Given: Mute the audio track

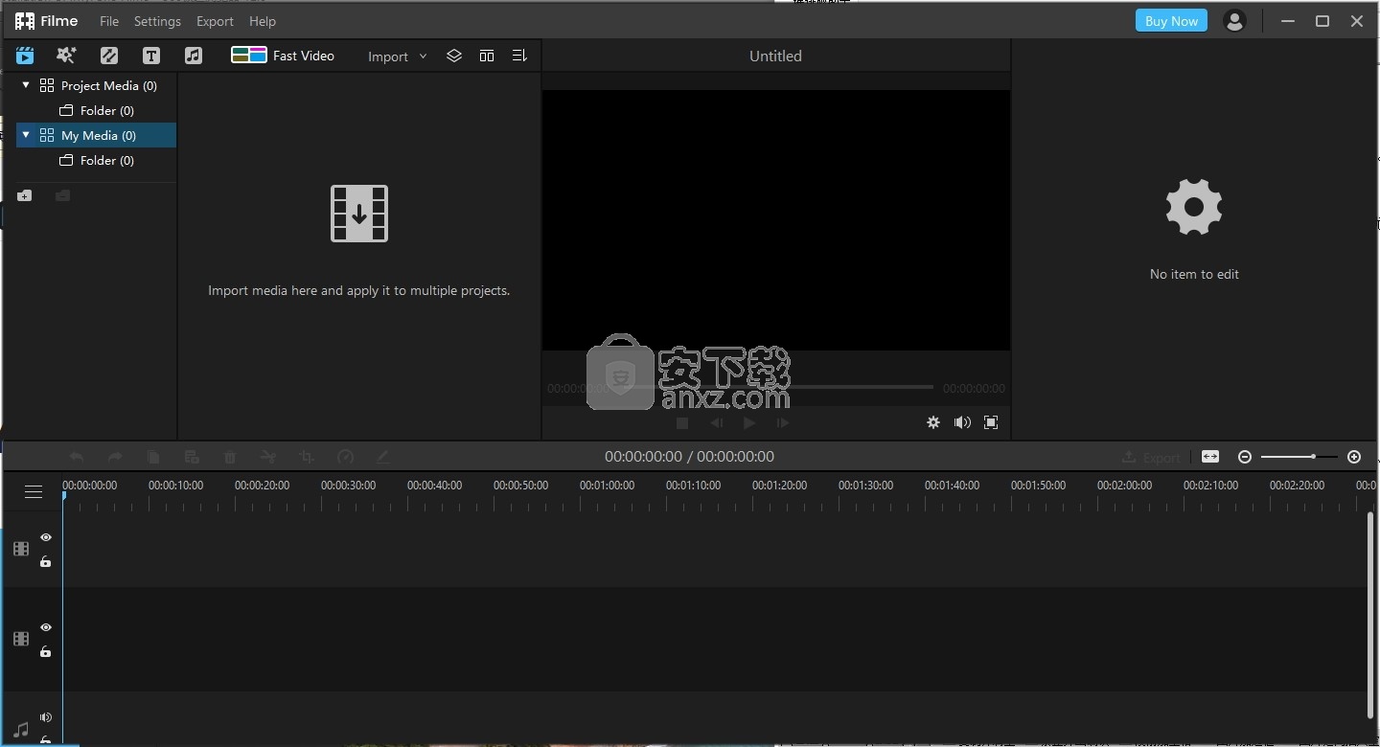Looking at the screenshot, I should click(45, 717).
